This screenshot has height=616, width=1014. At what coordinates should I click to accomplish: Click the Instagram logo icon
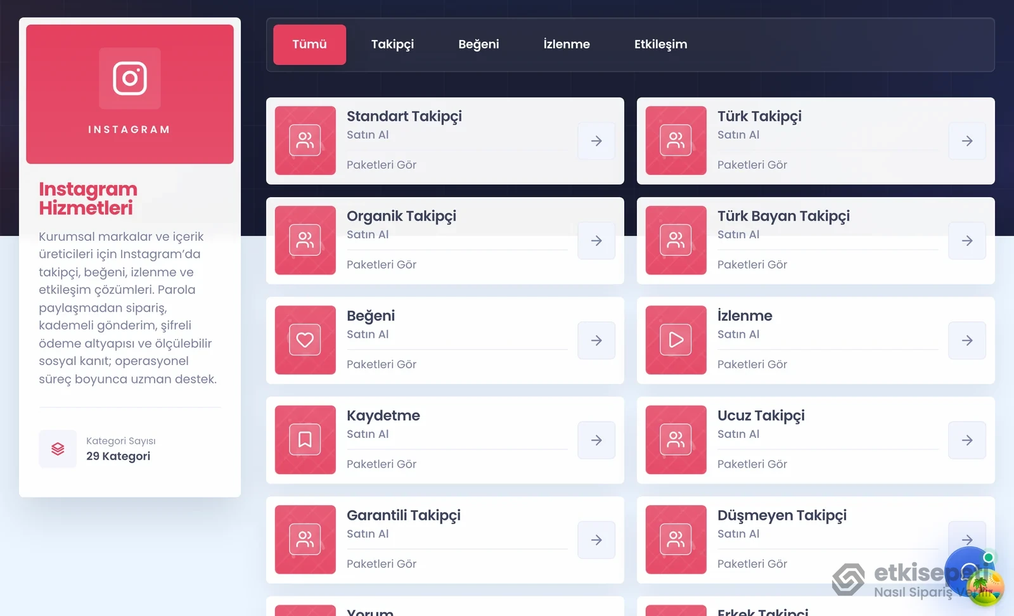130,78
